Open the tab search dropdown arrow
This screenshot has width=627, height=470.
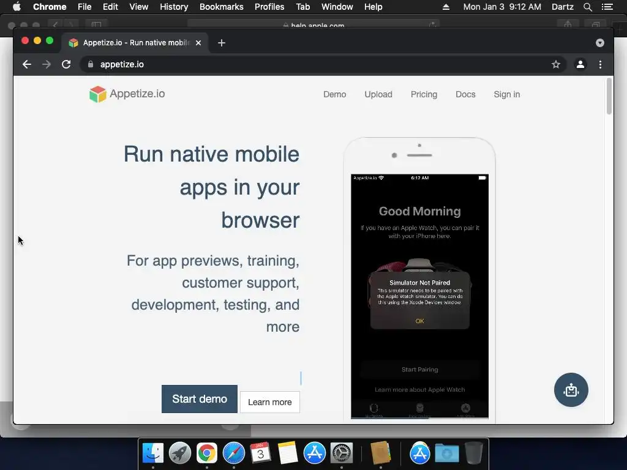pos(600,43)
